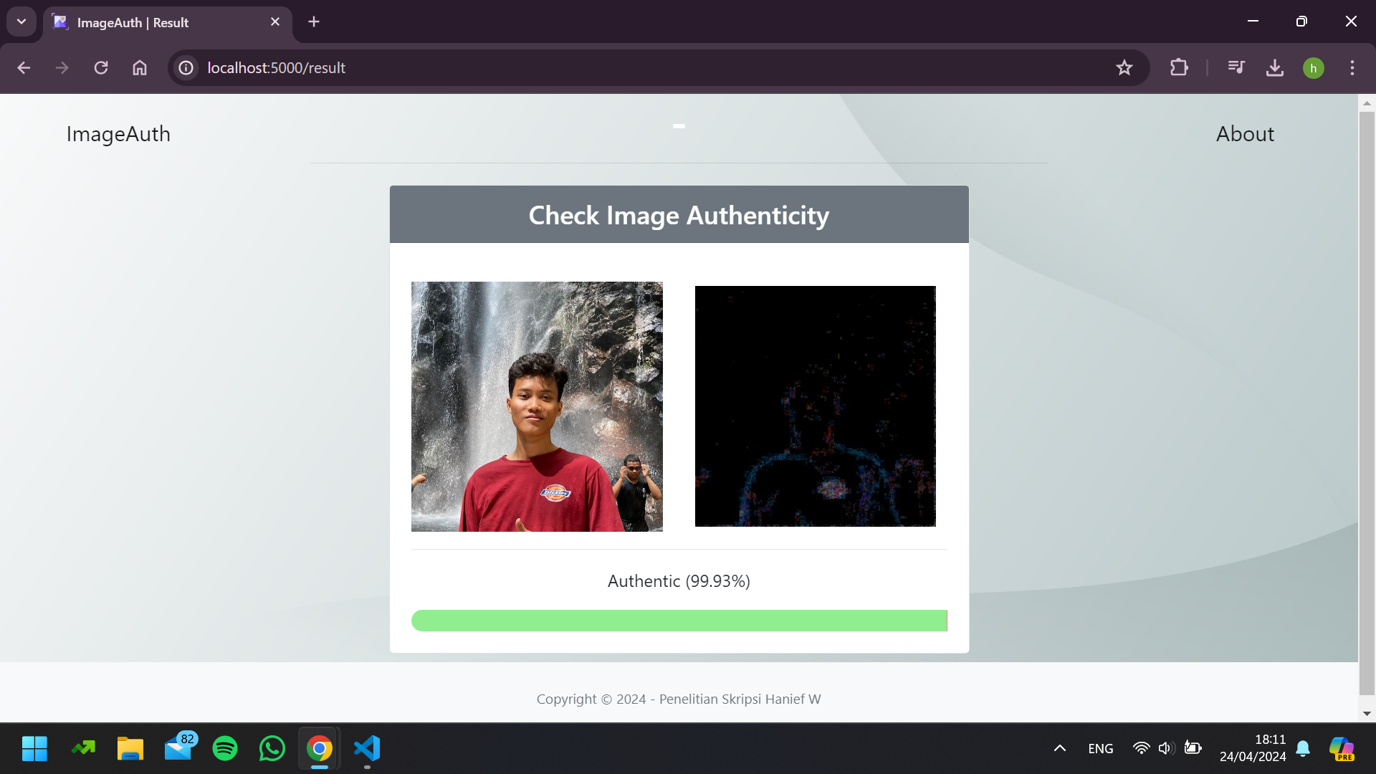Viewport: 1376px width, 774px height.
Task: Click the green authenticity progress bar
Action: 679,621
